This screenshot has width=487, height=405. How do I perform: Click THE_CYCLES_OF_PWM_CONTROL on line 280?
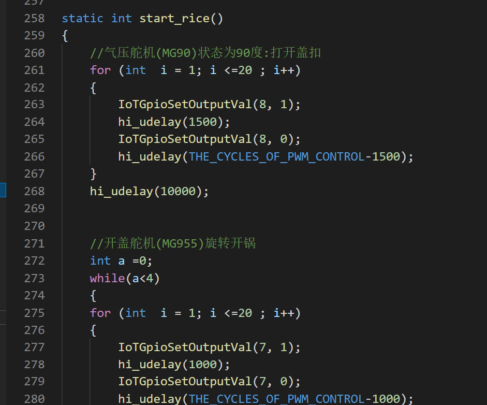[276, 399]
